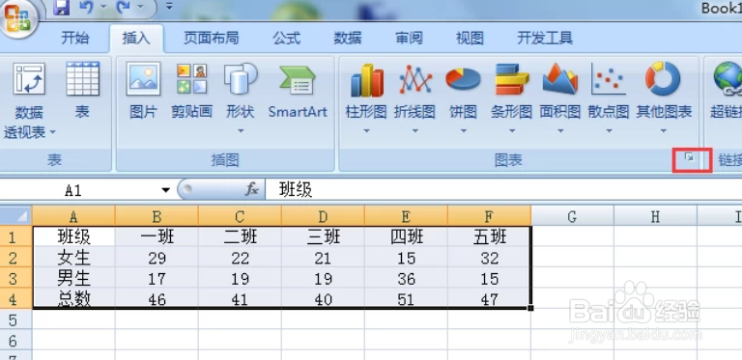Select the 视图 tab
The width and height of the screenshot is (742, 360).
[470, 39]
